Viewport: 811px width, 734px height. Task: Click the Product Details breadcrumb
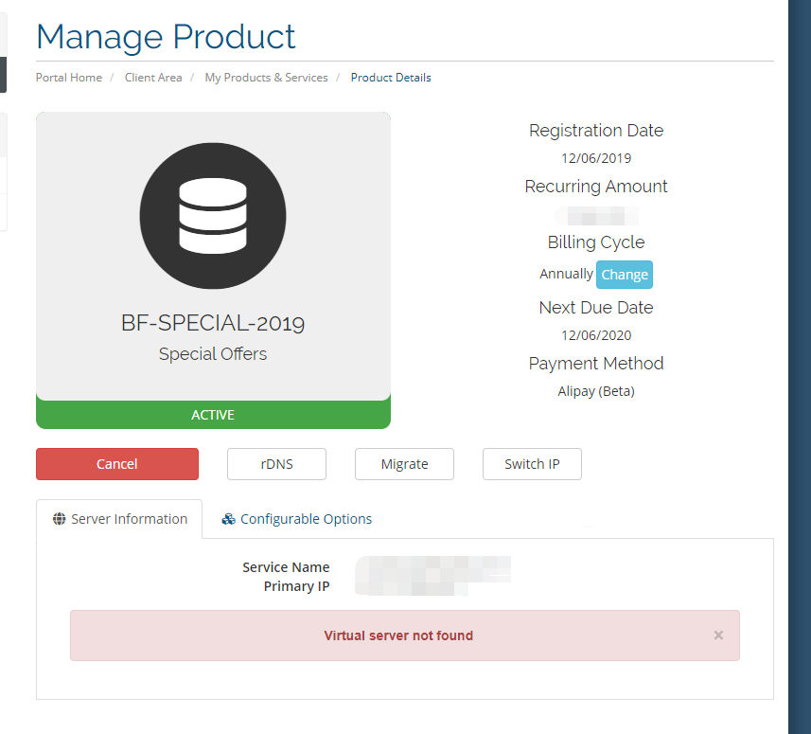click(x=391, y=78)
